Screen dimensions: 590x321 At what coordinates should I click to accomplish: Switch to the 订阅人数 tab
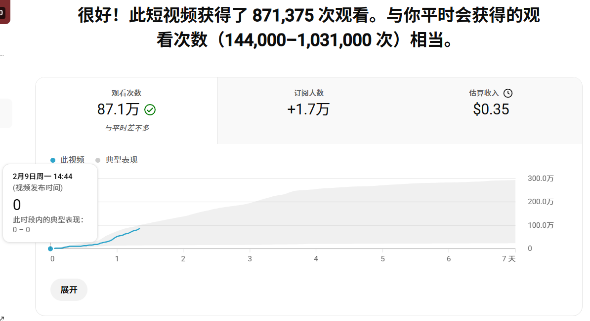pos(308,110)
